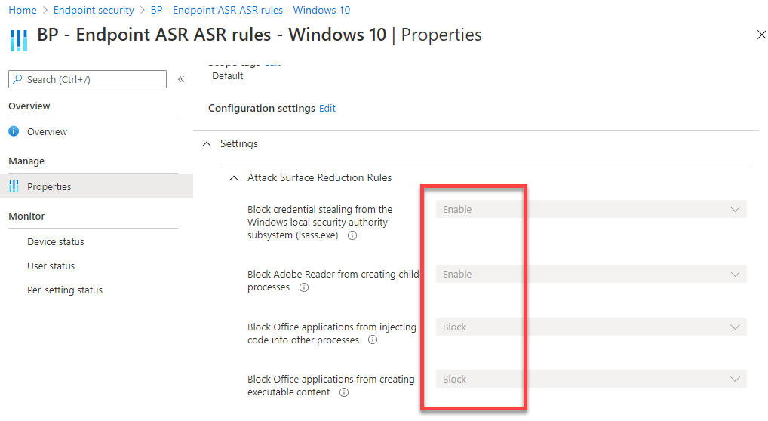Click the search magnifier icon

coord(18,79)
